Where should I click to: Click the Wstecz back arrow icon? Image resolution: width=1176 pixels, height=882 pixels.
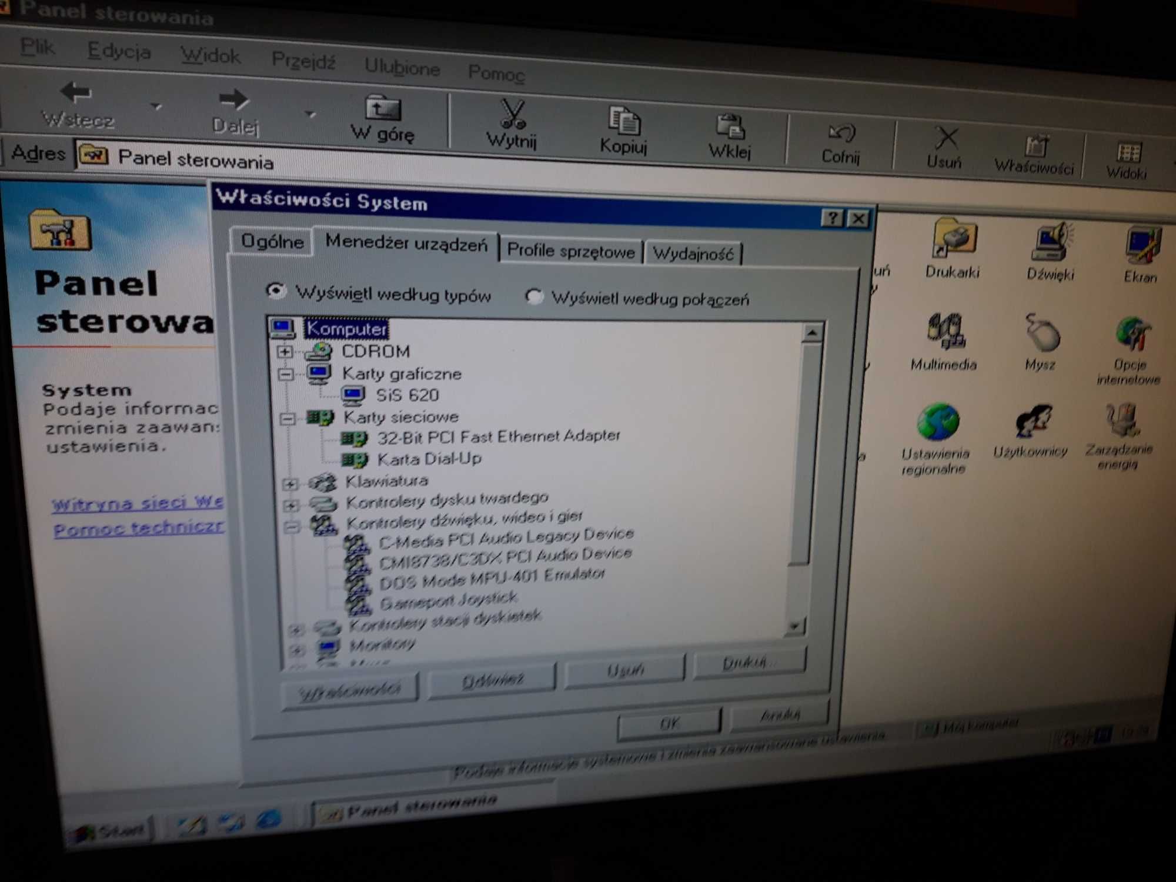76,92
